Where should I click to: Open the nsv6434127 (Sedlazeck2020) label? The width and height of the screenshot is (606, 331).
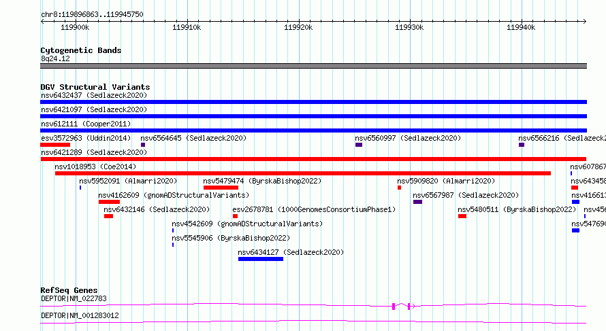tap(291, 252)
